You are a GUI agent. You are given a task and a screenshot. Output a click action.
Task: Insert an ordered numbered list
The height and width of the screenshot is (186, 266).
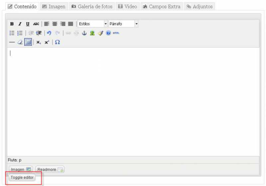[x=20, y=33]
